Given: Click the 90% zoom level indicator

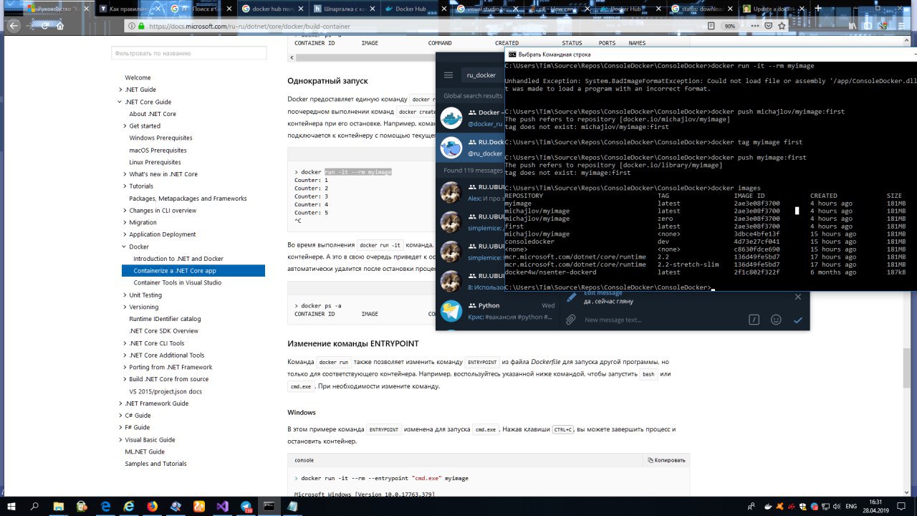Looking at the screenshot, I should tap(730, 26).
